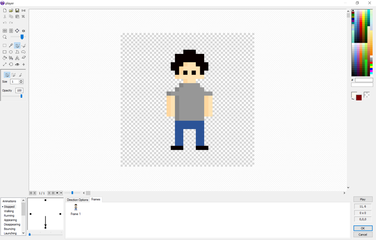Choose the third thin brush style option

click(20, 75)
